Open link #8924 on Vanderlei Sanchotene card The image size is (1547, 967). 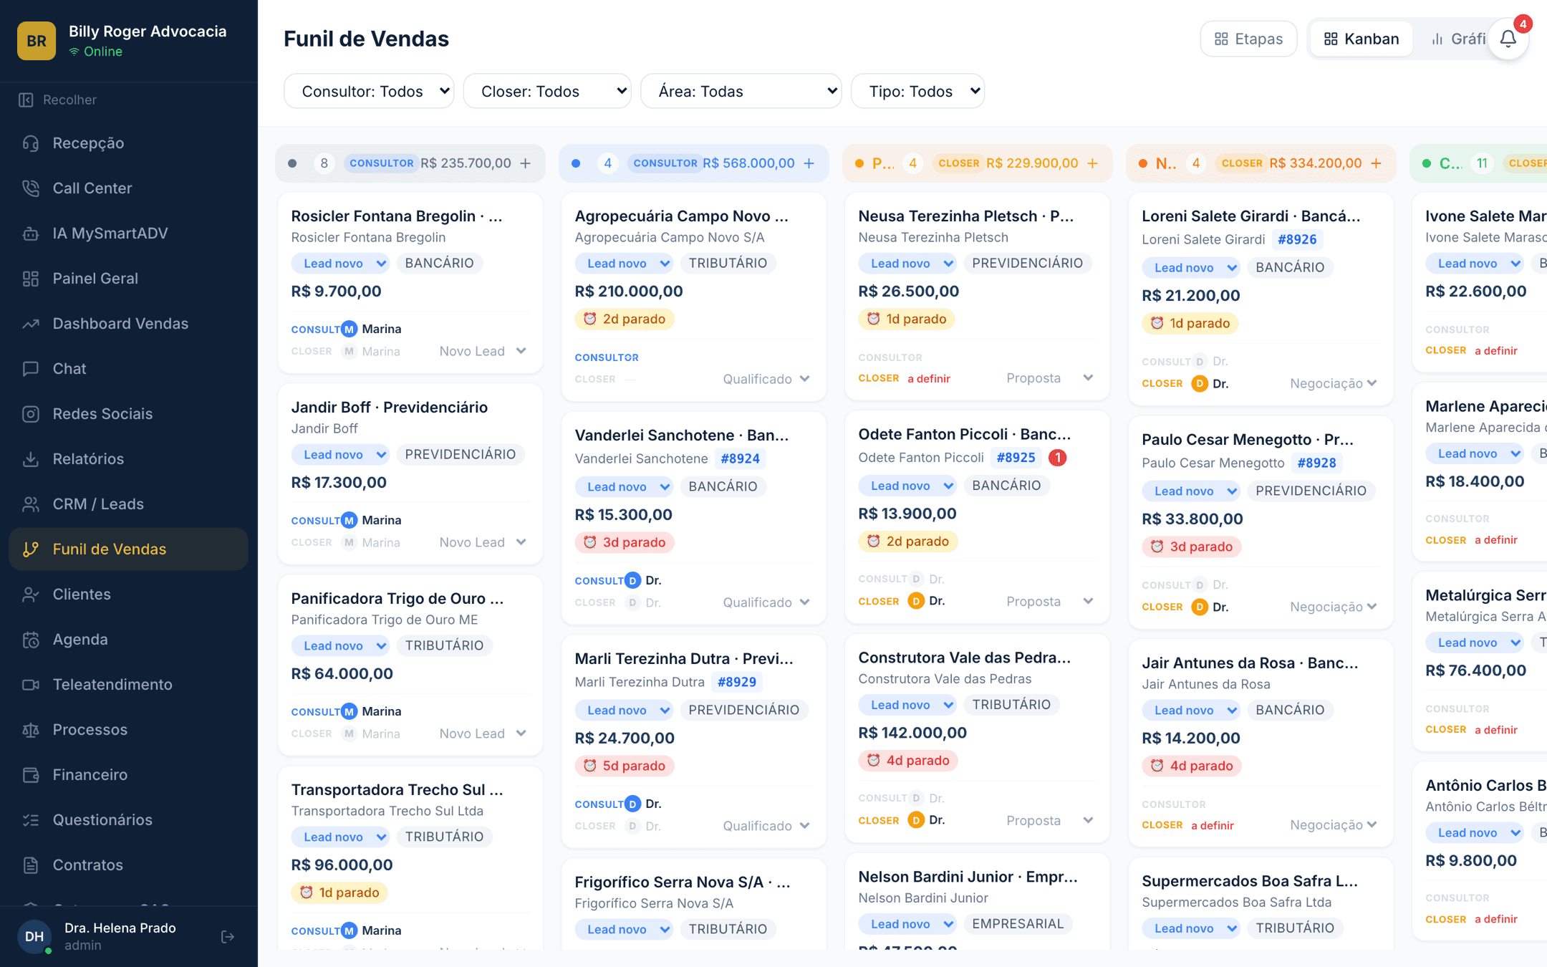coord(740,458)
